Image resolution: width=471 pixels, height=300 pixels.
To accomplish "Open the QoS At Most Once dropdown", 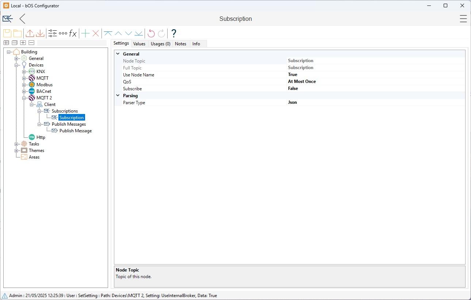I will pos(376,81).
